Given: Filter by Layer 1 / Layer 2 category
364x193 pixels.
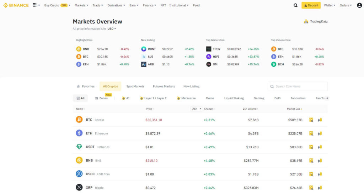Looking at the screenshot, I should pos(153,98).
